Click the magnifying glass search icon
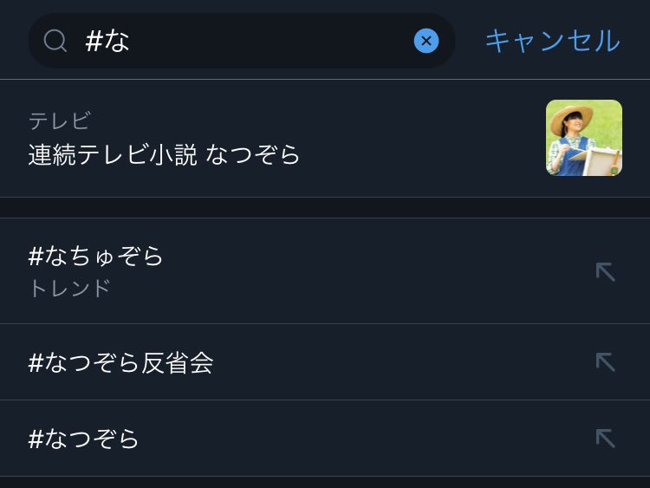650x488 pixels. [55, 41]
